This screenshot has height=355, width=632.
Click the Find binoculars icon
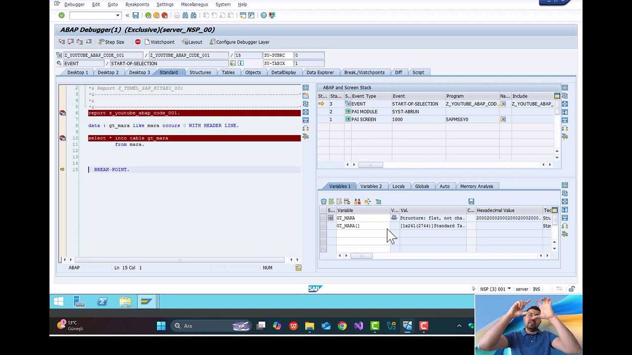pos(185,15)
